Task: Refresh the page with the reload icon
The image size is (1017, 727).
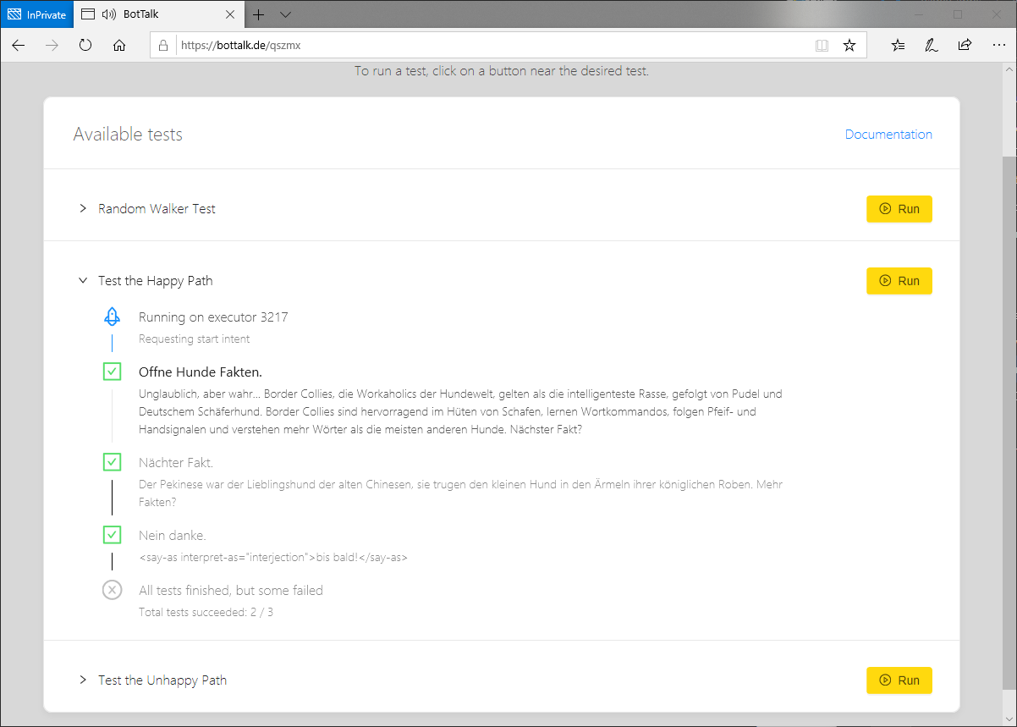Action: tap(85, 46)
